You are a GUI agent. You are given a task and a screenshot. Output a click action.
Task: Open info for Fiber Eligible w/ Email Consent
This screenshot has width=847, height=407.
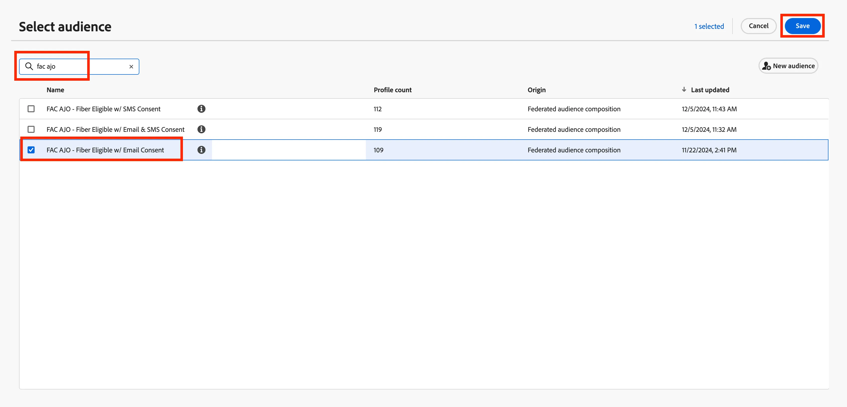pyautogui.click(x=201, y=150)
